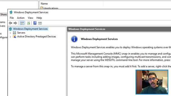This screenshot has height=96, width=171.
Task: Click the Active Directory Prestaged Devices icon
Action: (14, 37)
